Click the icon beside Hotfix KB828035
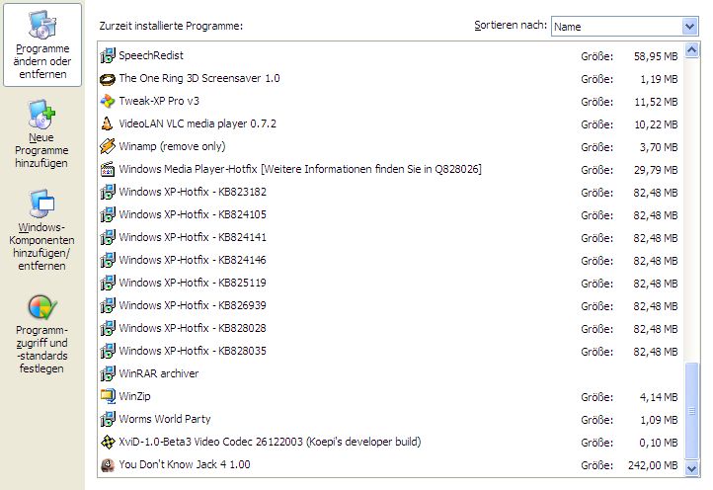713x490 pixels. [108, 352]
